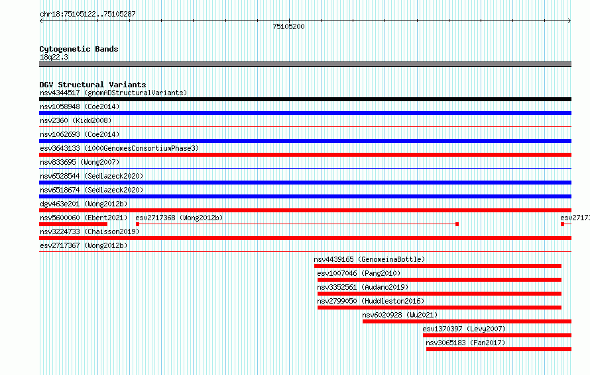Viewport: 590px width, 375px height.
Task: Select the red nsv3352561 variant bar
Action: pyautogui.click(x=440, y=294)
